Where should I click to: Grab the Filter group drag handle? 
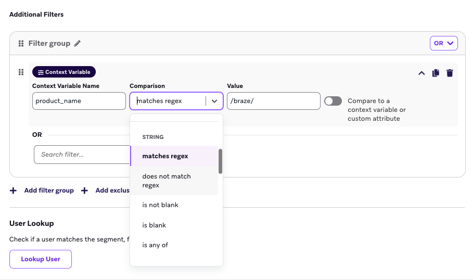click(21, 44)
